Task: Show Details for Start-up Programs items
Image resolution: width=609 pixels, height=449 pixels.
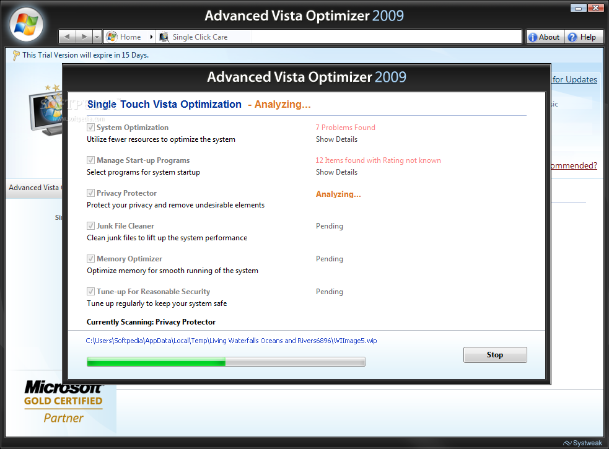Action: pyautogui.click(x=336, y=172)
